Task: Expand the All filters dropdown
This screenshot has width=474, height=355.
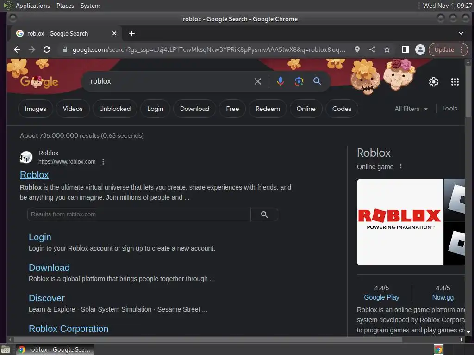Action: (x=411, y=109)
